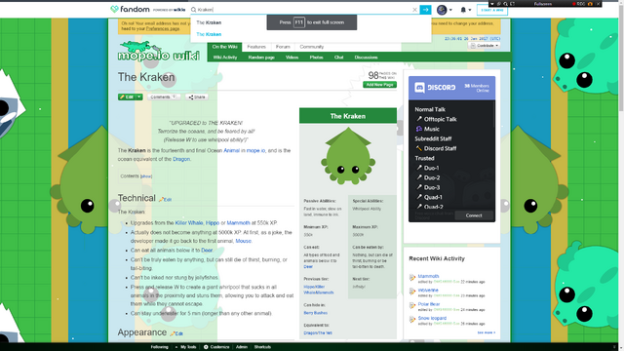624x351 pixels.
Task: Click the Fandom heart logo
Action: click(114, 9)
